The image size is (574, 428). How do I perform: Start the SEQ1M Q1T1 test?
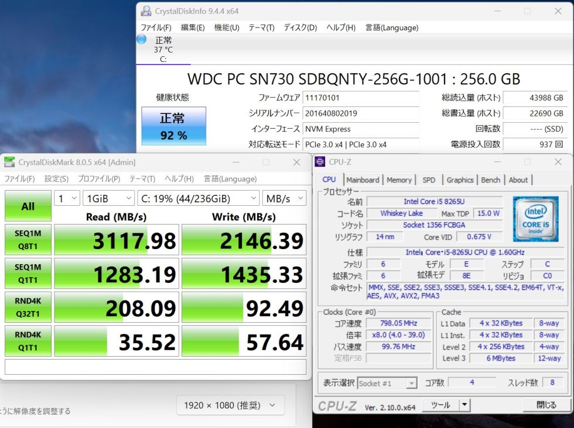click(x=28, y=274)
